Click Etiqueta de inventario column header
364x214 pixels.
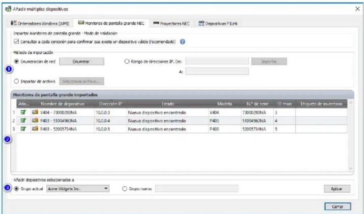[321, 104]
